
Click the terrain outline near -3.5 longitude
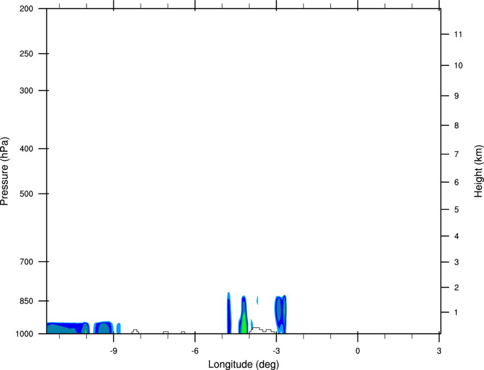262,330
